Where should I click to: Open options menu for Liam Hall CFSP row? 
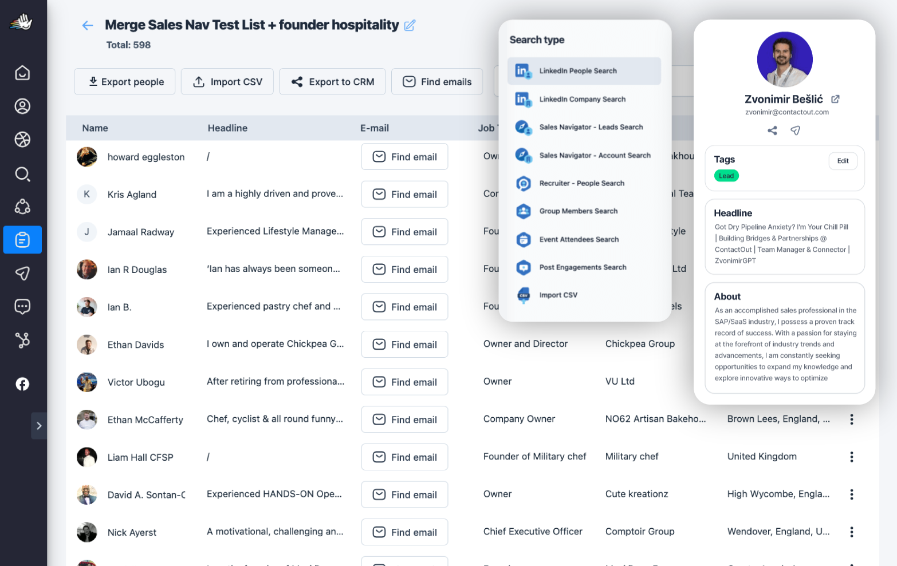[852, 457]
